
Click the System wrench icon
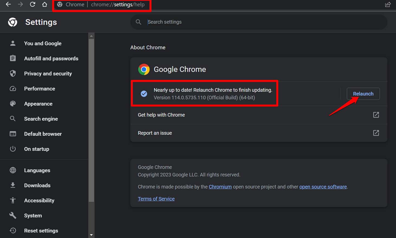(13, 215)
